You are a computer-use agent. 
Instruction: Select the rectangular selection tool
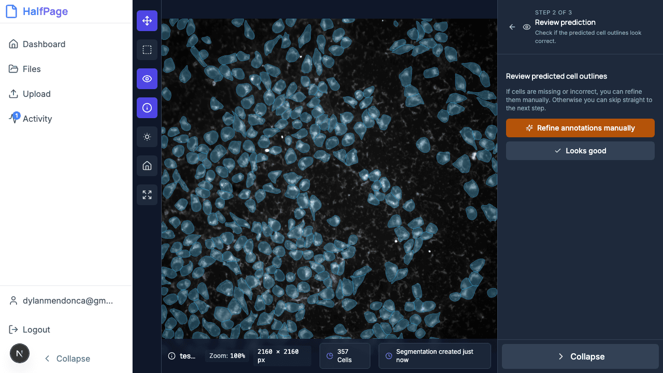tap(147, 50)
